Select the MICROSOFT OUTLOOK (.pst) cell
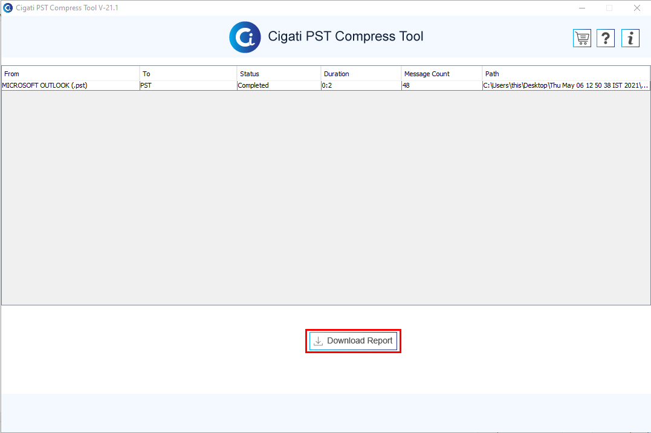This screenshot has height=433, width=651. (71, 85)
